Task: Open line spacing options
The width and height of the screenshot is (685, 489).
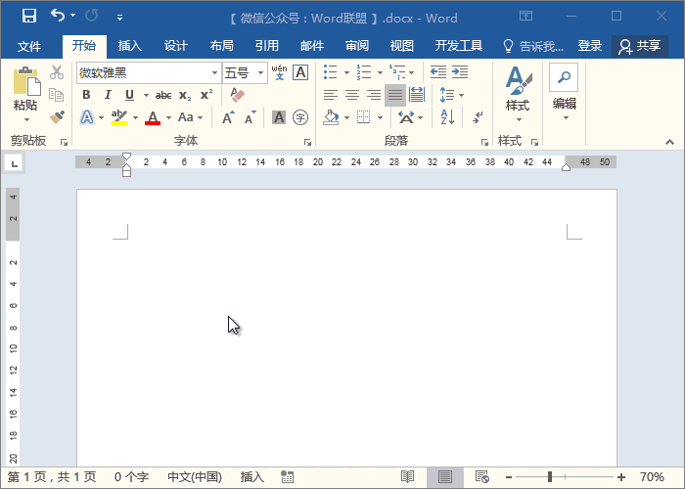Action: point(447,95)
